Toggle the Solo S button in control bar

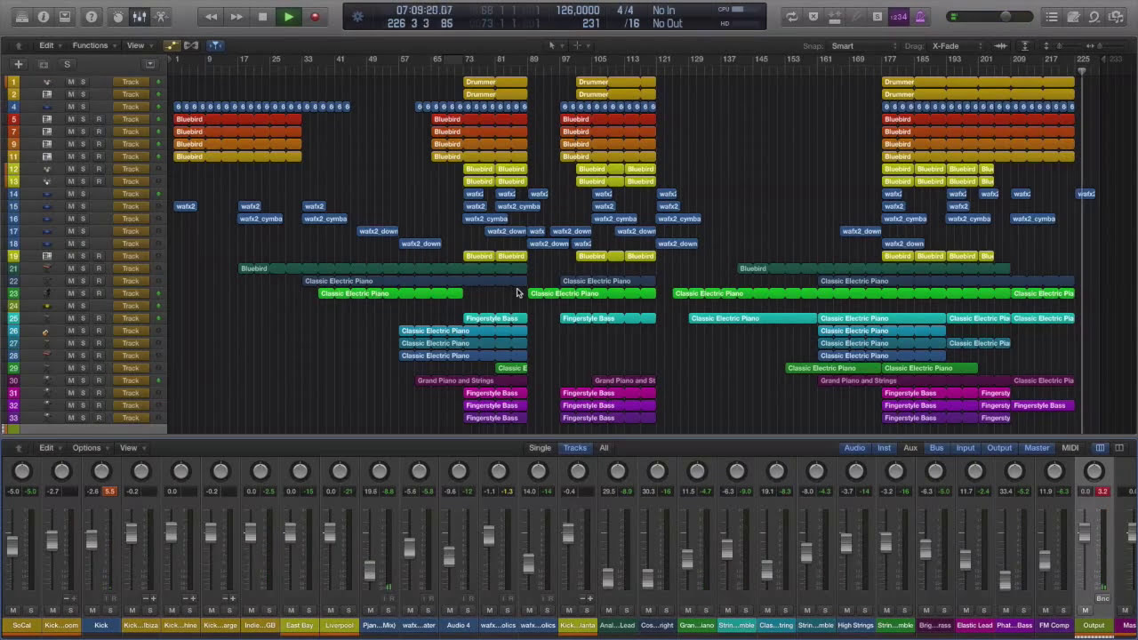pos(878,16)
